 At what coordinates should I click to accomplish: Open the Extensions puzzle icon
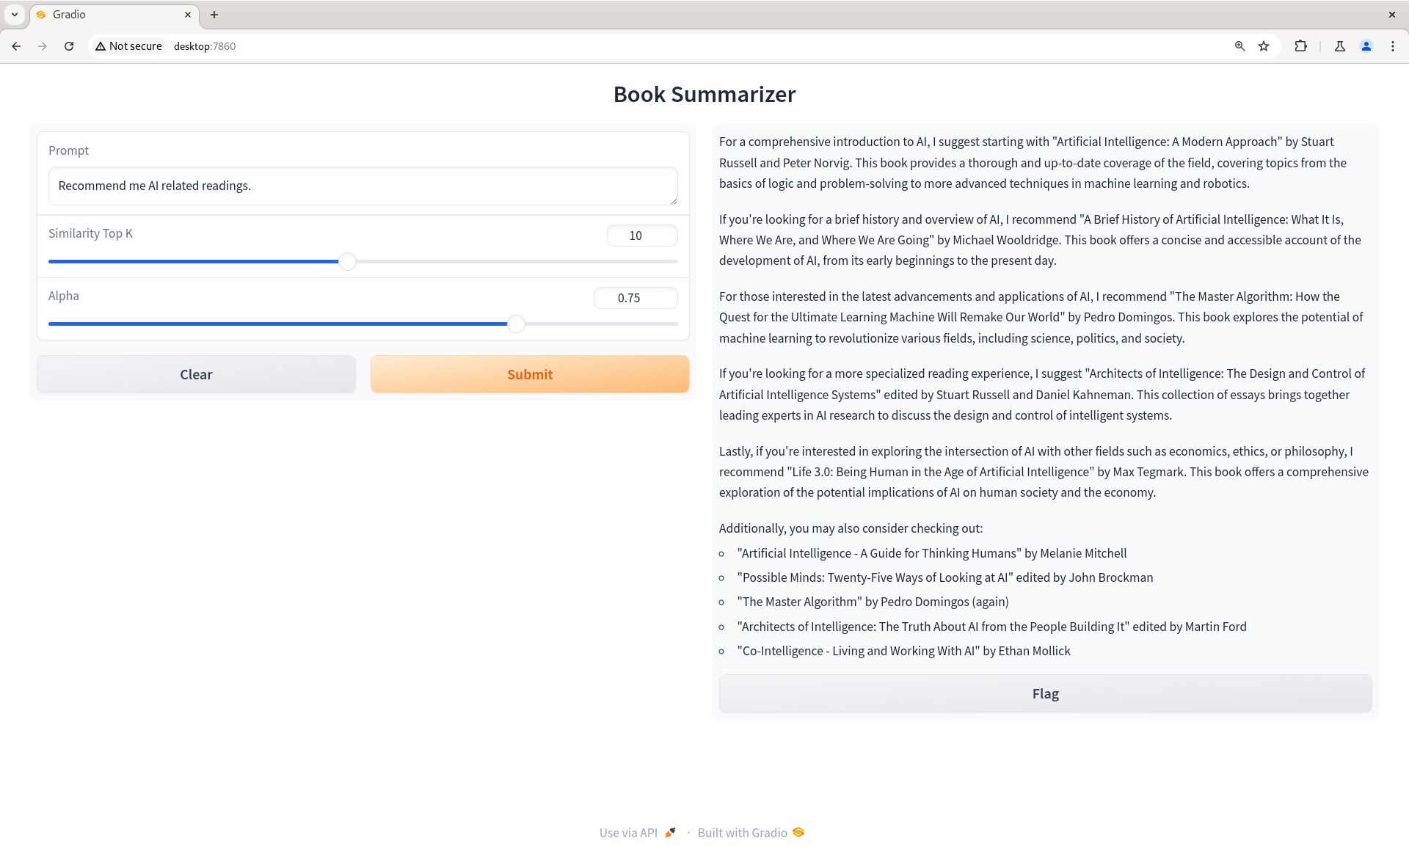coord(1300,46)
